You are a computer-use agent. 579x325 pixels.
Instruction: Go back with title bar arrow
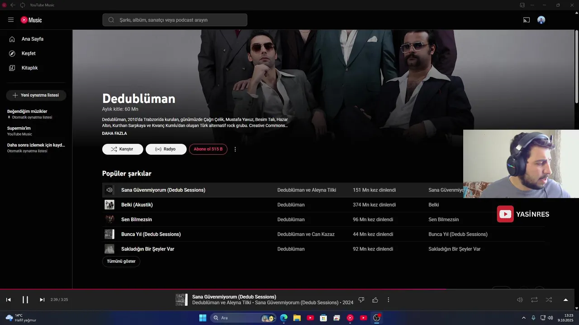coord(13,5)
